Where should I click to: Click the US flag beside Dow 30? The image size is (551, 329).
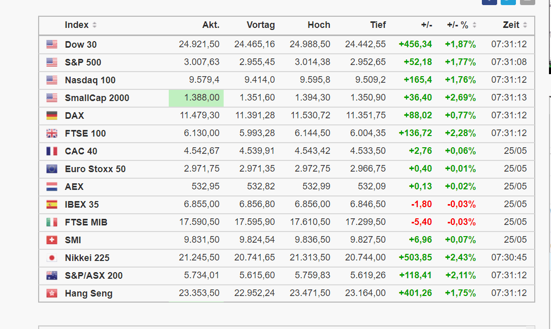click(x=52, y=45)
